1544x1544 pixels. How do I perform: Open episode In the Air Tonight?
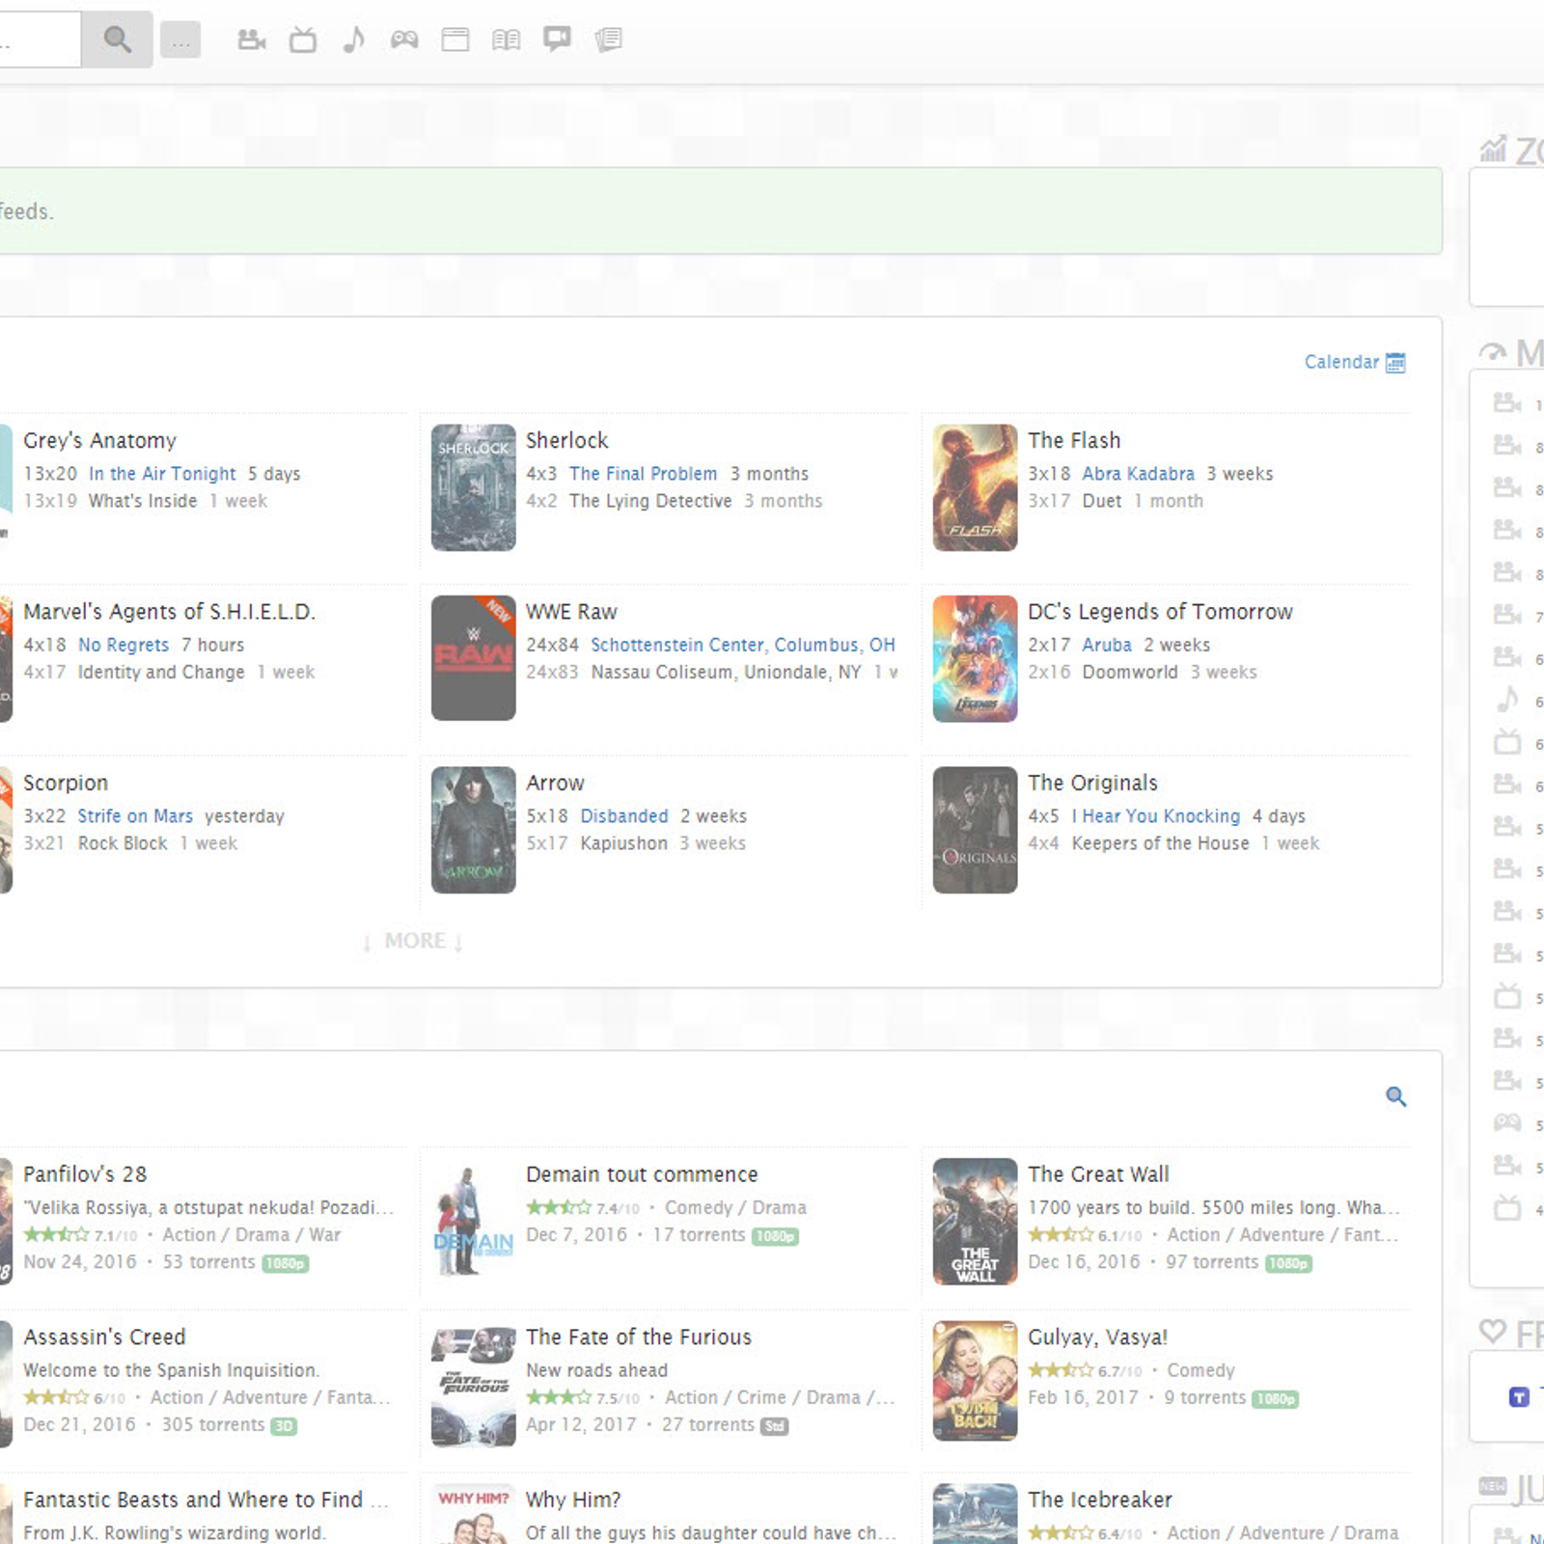tap(162, 474)
